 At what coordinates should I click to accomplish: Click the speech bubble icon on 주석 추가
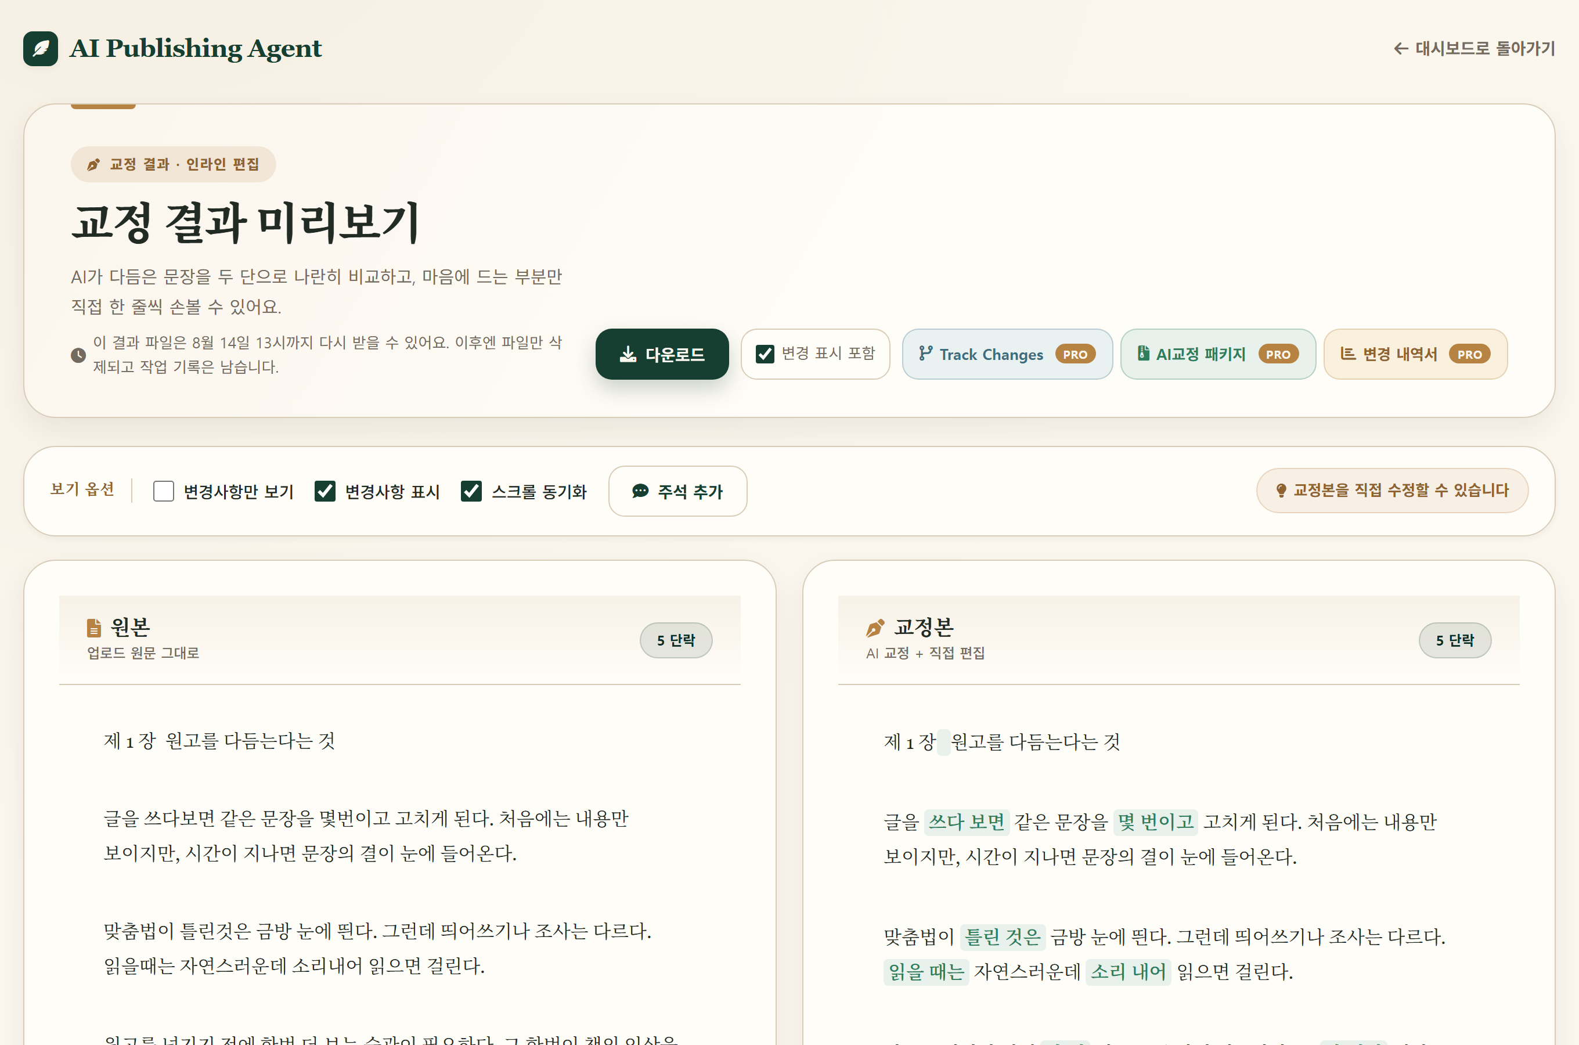(640, 491)
